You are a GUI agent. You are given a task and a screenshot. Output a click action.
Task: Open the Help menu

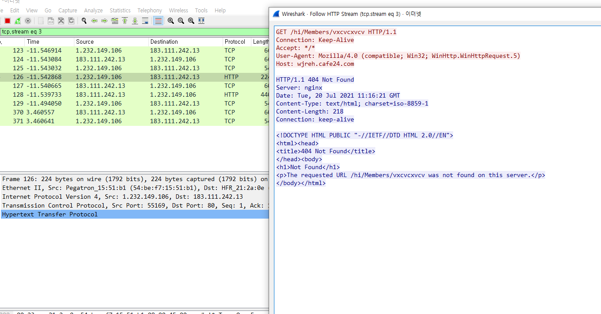[220, 10]
